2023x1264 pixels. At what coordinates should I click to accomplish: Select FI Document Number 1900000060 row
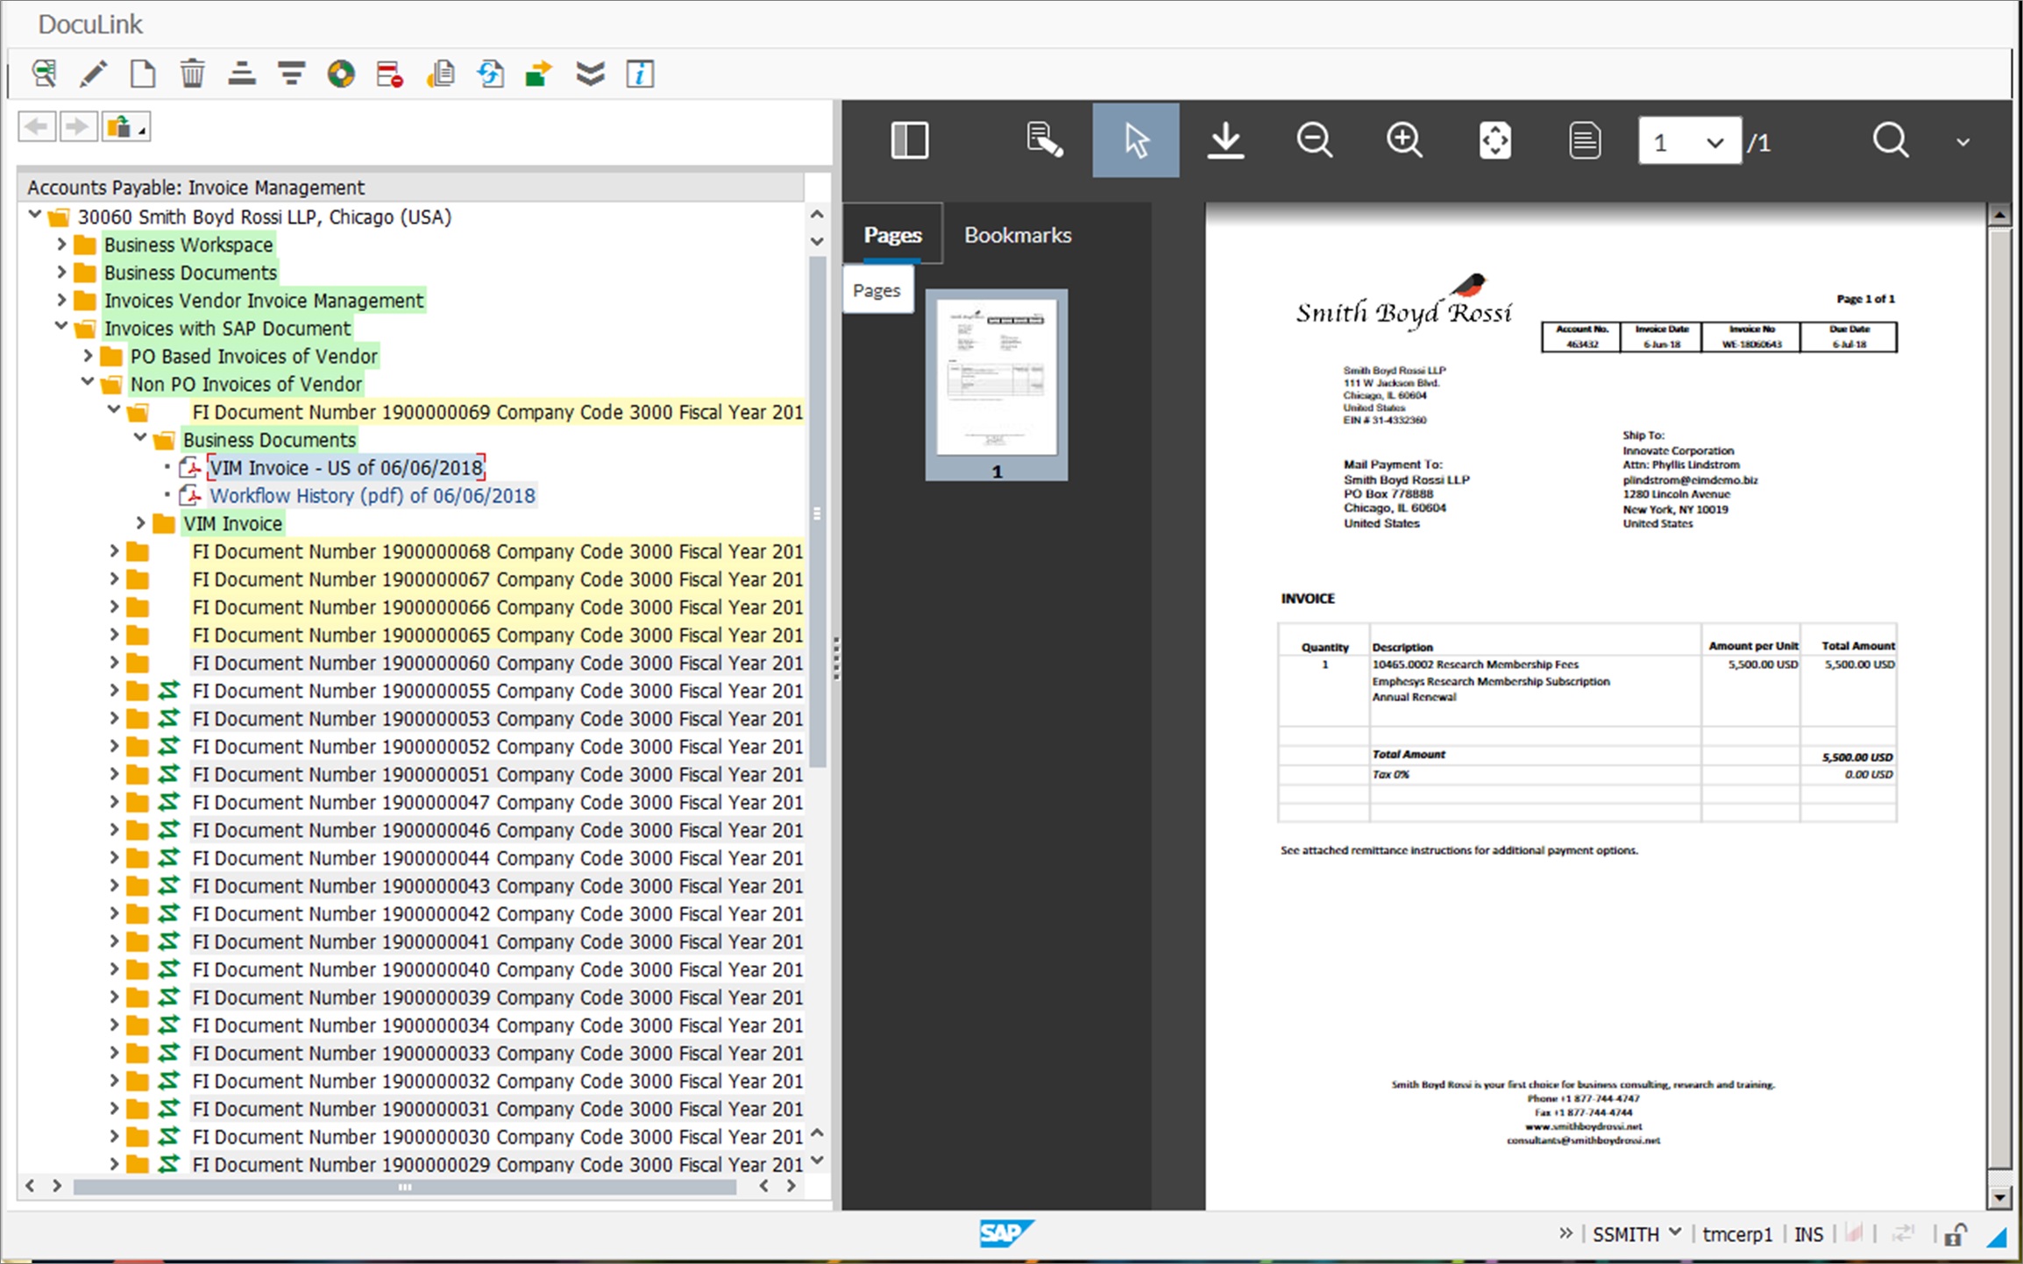tap(497, 663)
